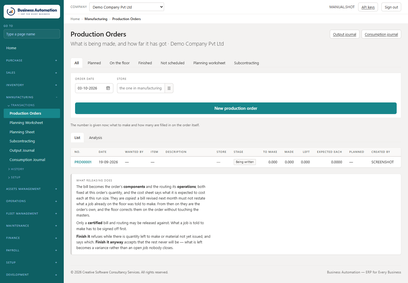
Task: Open the API keys link
Action: pos(368,7)
